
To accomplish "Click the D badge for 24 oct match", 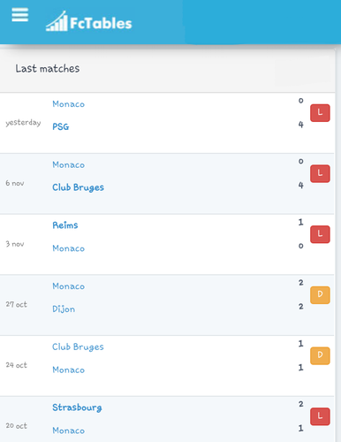I will click(320, 355).
